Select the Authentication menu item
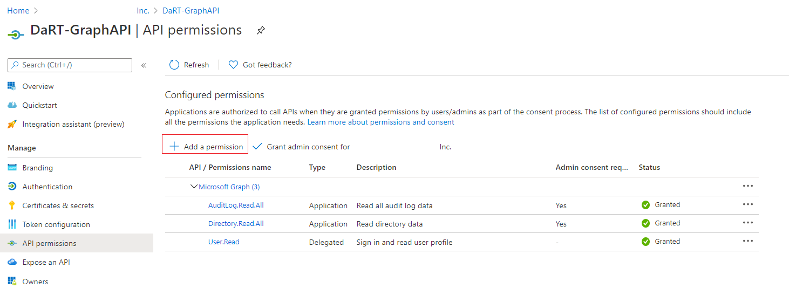Viewport: 789px width, 295px height. [x=47, y=187]
